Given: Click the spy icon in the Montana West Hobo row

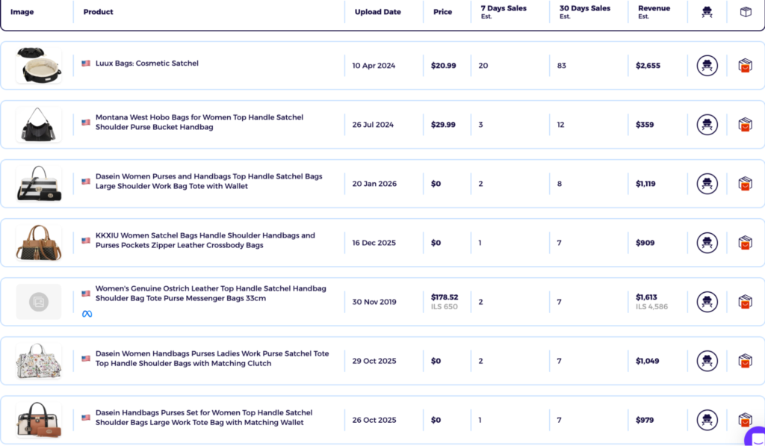Looking at the screenshot, I should click(707, 125).
